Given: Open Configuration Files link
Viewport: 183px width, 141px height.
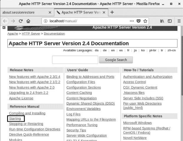Looking at the screenshot, I should pyautogui.click(x=81, y=82).
